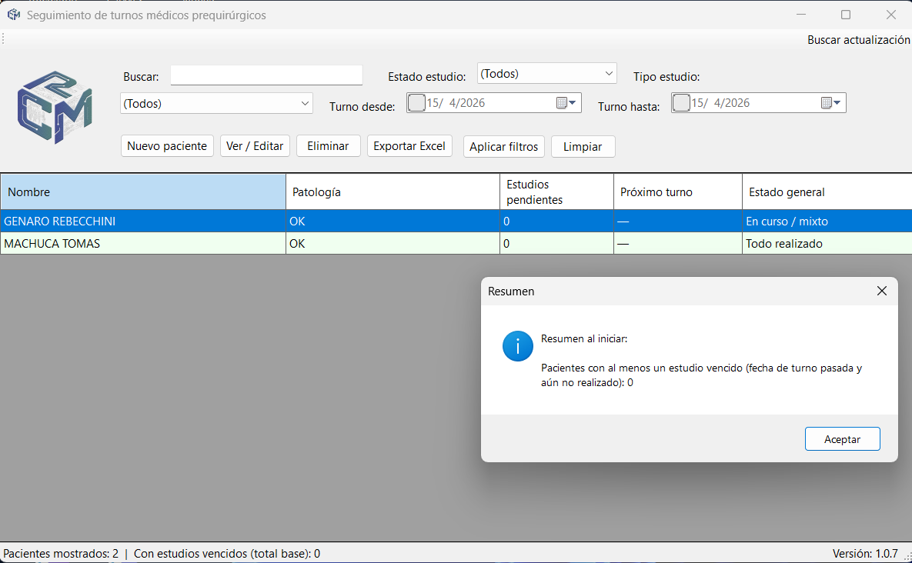Maximize the main window

(x=846, y=15)
